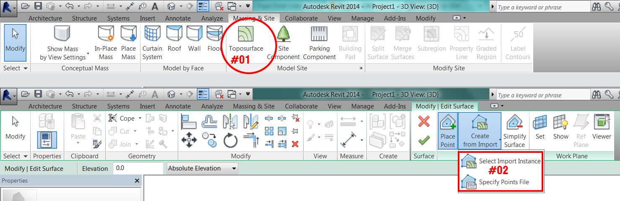Click the Simplify Surface tool
This screenshot has width=620, height=201.
pyautogui.click(x=514, y=131)
